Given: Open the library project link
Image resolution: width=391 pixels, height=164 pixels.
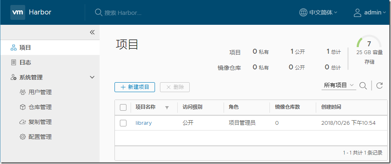Looking at the screenshot, I should pos(144,123).
